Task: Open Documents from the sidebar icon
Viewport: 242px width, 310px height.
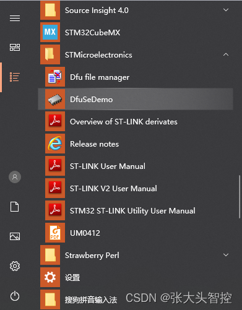Action: point(15,207)
